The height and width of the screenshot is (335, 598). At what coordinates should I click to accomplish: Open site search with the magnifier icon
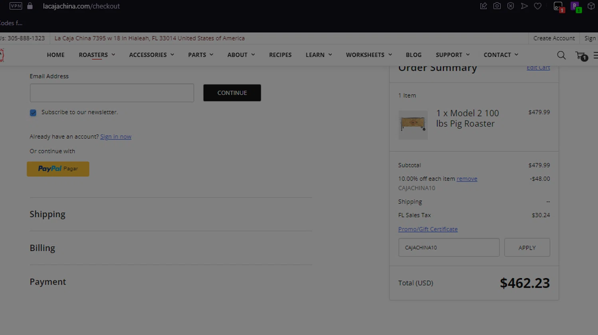pyautogui.click(x=561, y=55)
